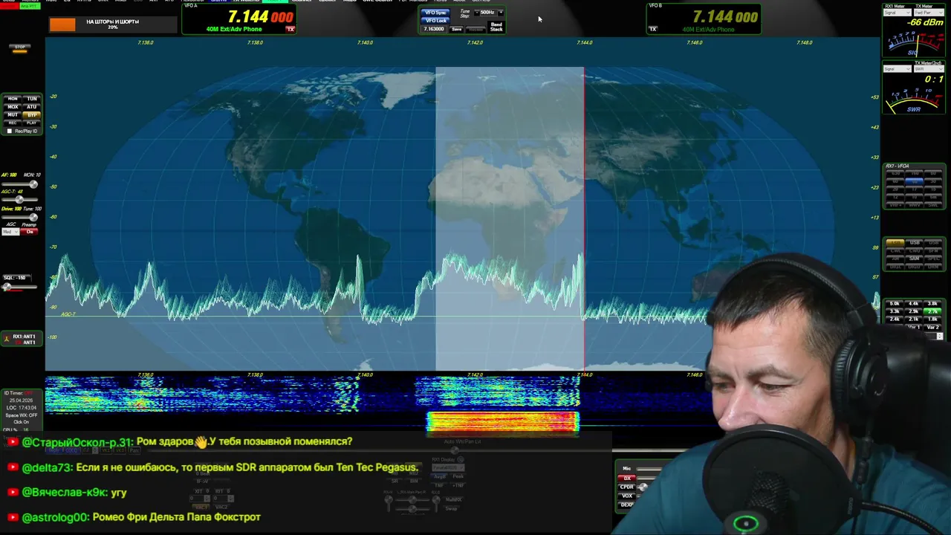The image size is (951, 535).
Task: Select the blue highlighted 40m band button
Action: pos(914,181)
